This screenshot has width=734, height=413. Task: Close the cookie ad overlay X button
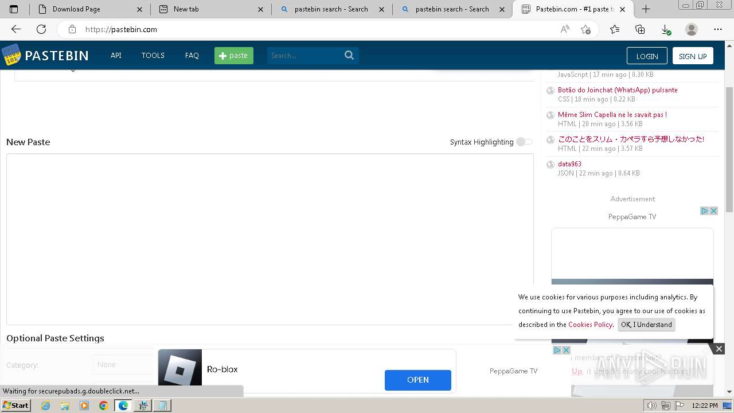[x=719, y=349]
